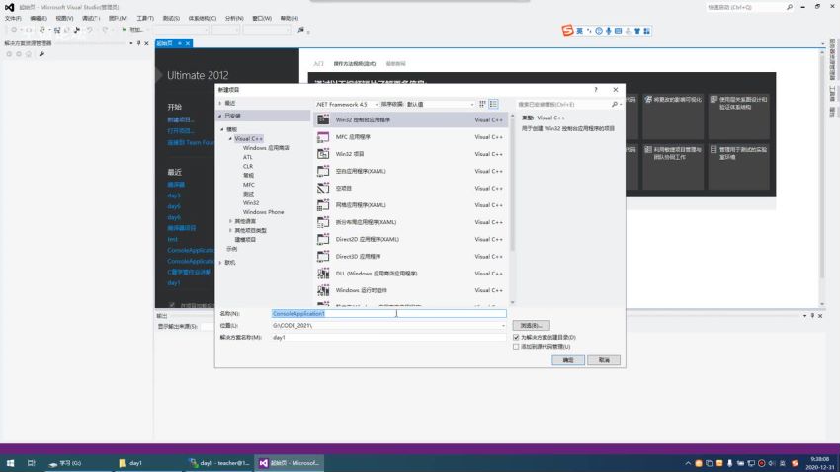Click the 新建项目... link on start page
Screen dimensions: 840x472
click(x=181, y=119)
